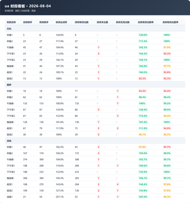Click the 113.0% cell

point(60,54)
